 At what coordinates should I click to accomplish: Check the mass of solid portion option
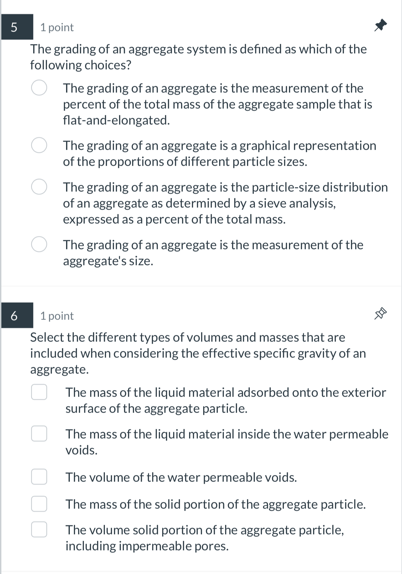point(39,504)
